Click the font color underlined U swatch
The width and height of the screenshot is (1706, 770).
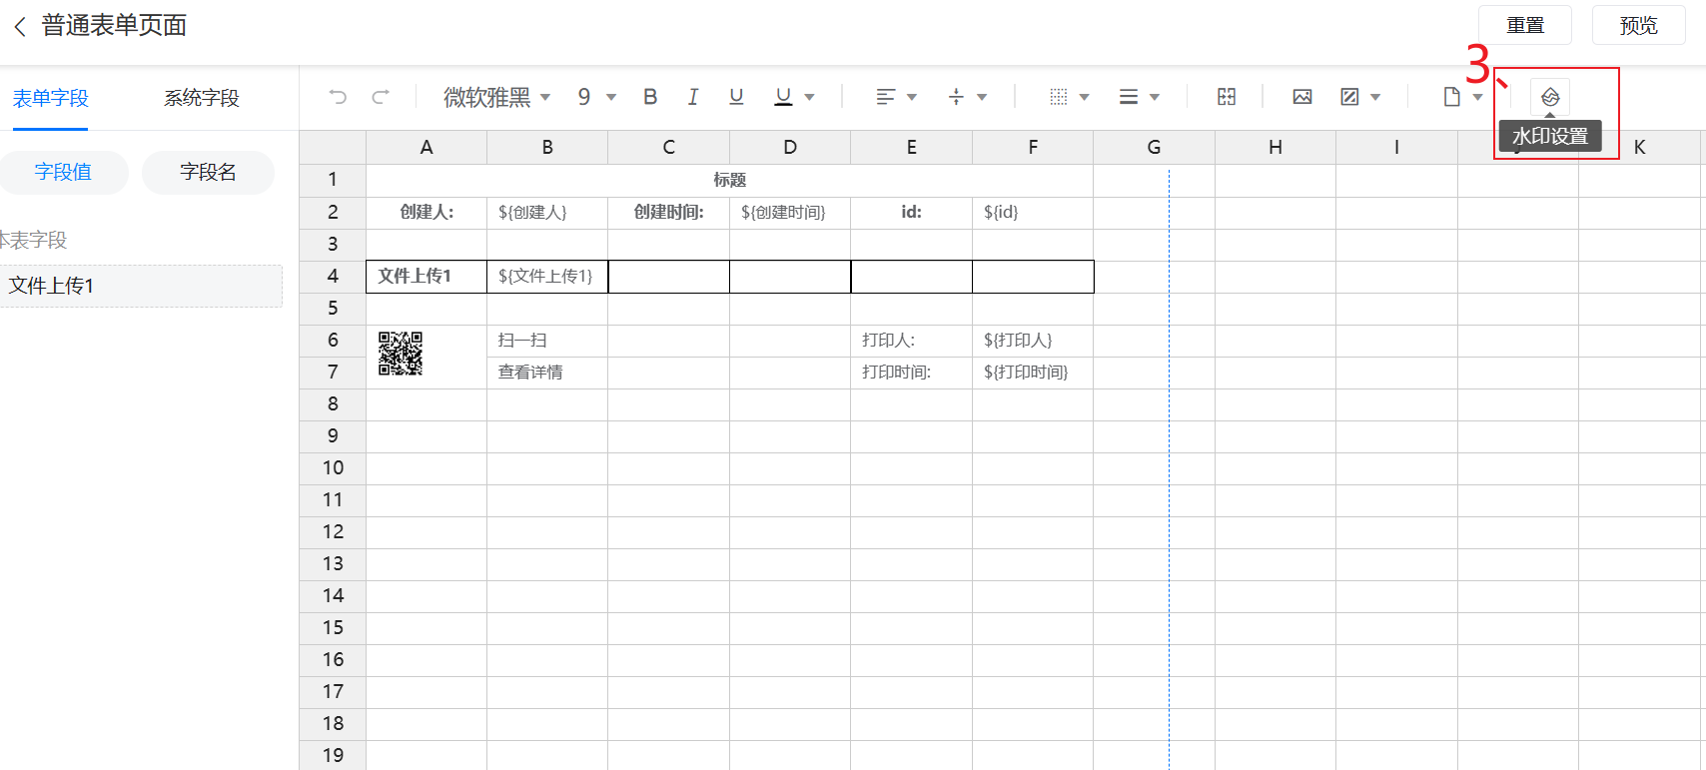784,97
